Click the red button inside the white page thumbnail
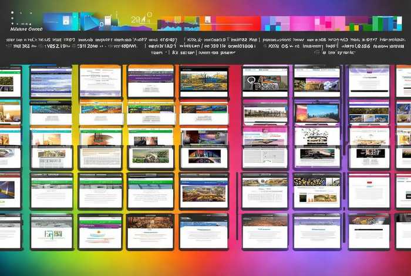 [370, 184]
